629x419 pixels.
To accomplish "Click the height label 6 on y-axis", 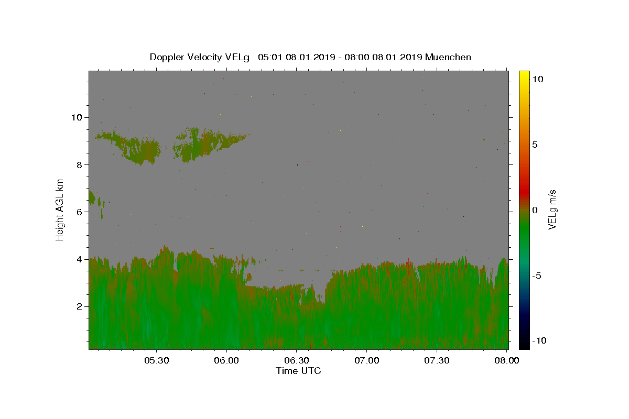I will pyautogui.click(x=80, y=212).
